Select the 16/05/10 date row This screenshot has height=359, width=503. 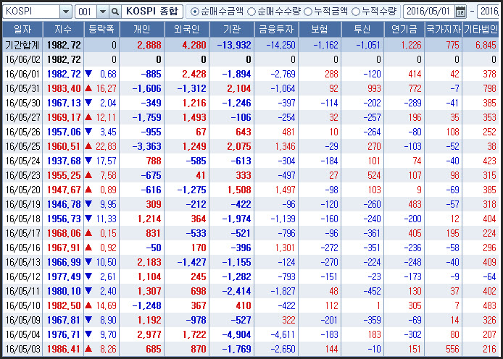point(251,305)
